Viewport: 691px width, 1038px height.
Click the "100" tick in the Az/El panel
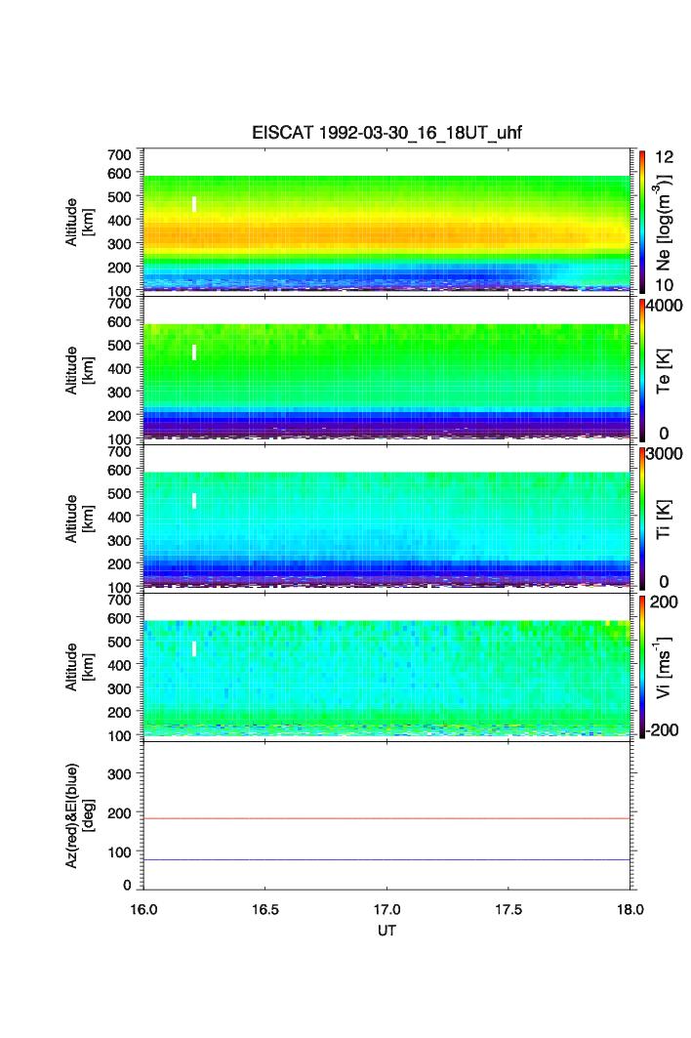[119, 852]
